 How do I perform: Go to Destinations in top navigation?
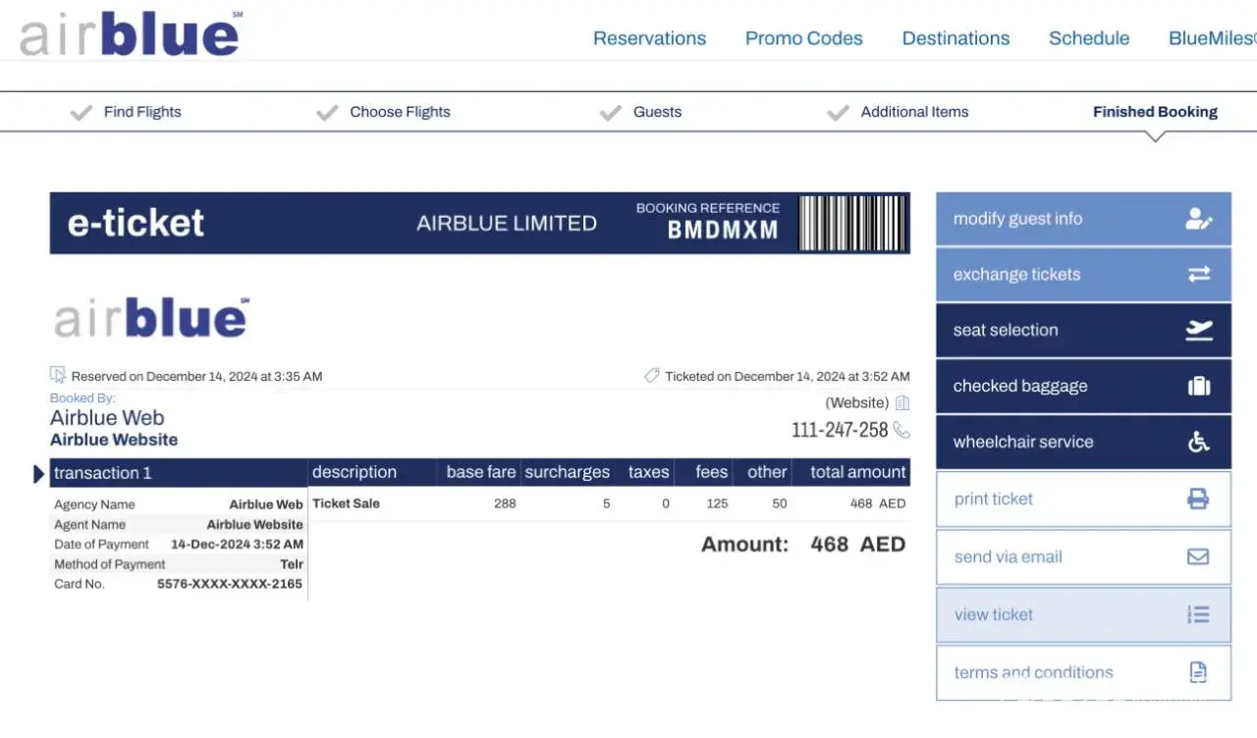(956, 38)
